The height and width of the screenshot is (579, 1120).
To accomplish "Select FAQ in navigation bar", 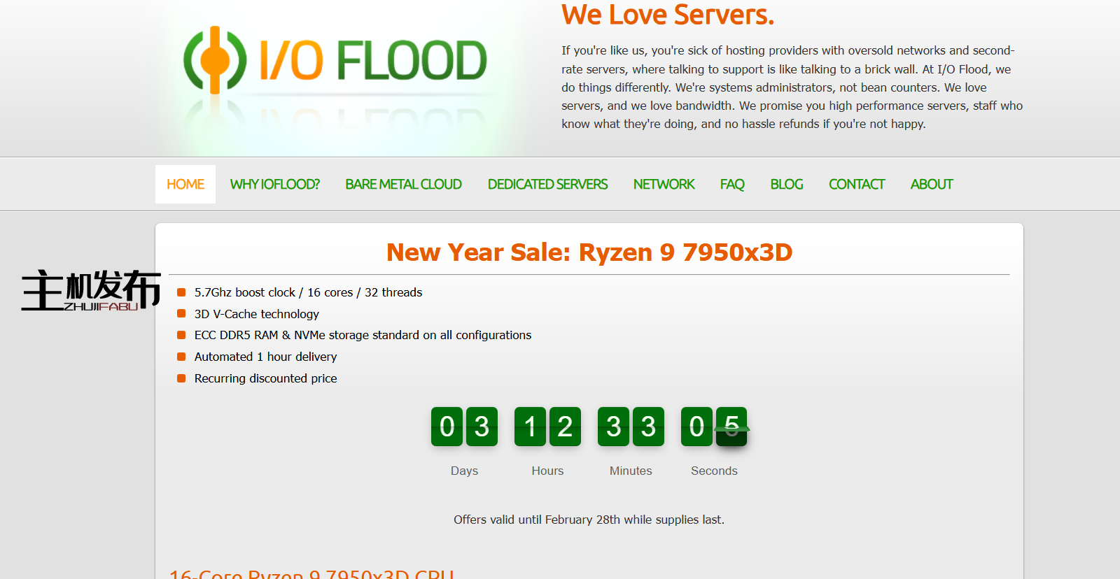I will pyautogui.click(x=732, y=185).
